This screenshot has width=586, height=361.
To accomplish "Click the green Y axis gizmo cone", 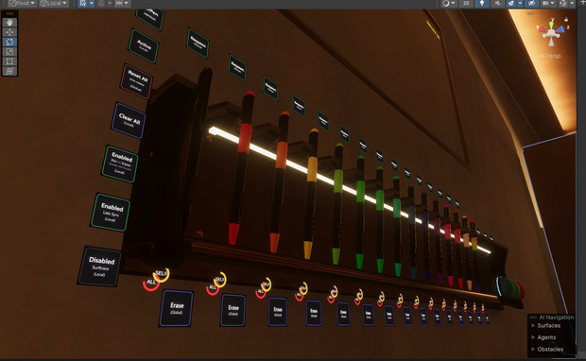I will click(x=552, y=25).
